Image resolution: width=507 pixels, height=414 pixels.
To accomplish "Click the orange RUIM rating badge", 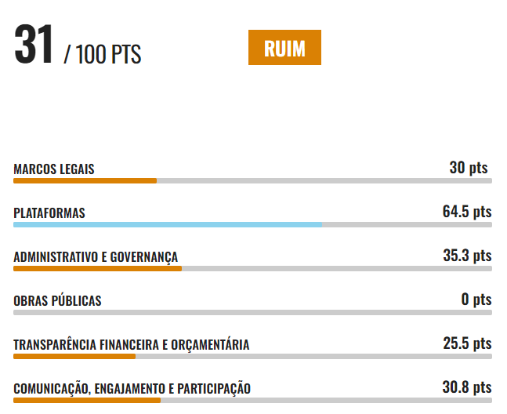I will (284, 48).
